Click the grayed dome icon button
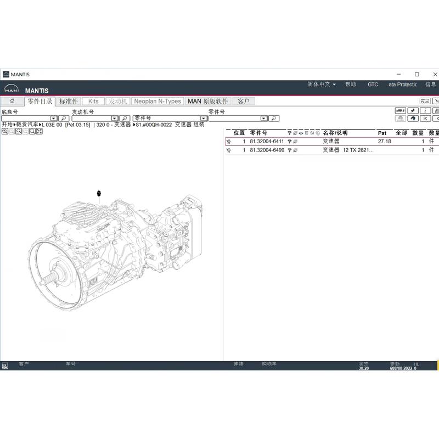Viewport: 439px width, 439px height. [401, 119]
